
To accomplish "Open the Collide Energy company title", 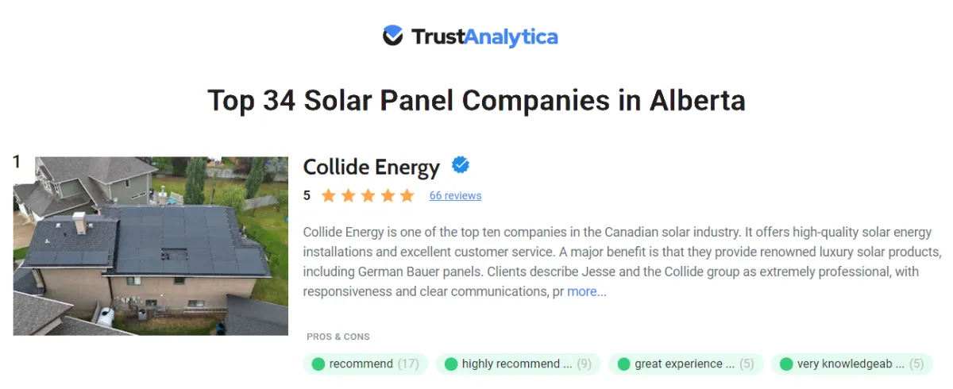I will (371, 168).
